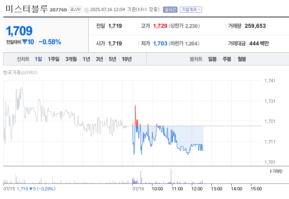Viewport: 289px width, 199px height.
Task: Click the timestamp 2025.07.16 12:54 기준
Action: [x=113, y=9]
